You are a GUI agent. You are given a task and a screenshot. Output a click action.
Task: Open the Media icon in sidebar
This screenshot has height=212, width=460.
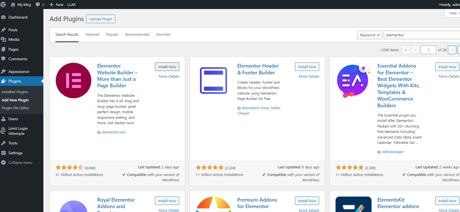point(3,39)
